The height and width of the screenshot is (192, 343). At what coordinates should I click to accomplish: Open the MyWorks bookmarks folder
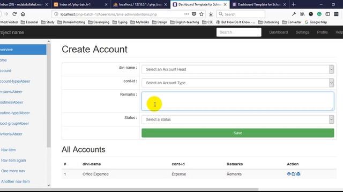point(140,22)
